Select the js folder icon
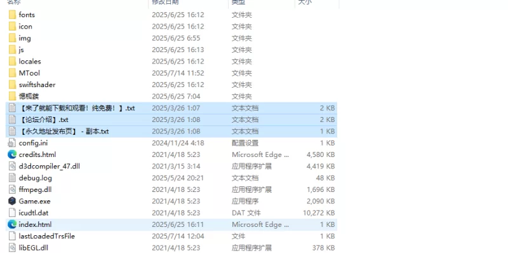Viewport: 508px width, 253px height. pos(12,50)
